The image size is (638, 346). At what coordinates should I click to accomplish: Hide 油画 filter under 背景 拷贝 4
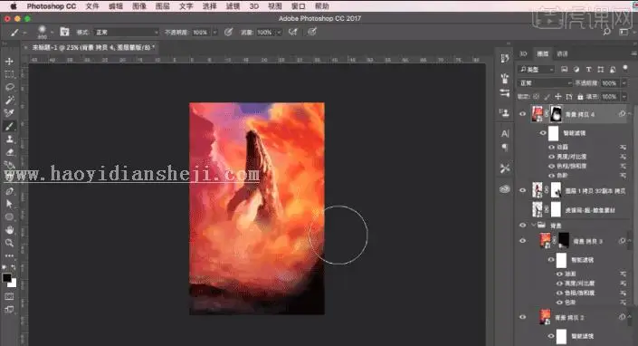[x=552, y=147]
